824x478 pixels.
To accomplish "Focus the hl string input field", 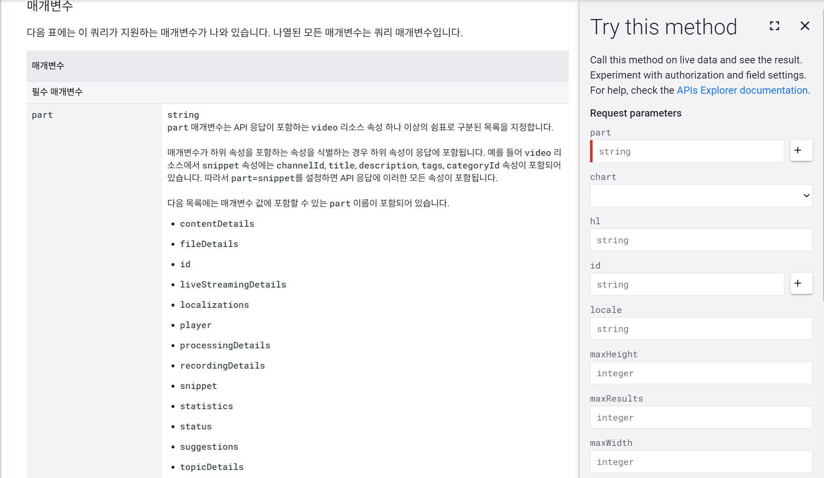I will (x=701, y=240).
